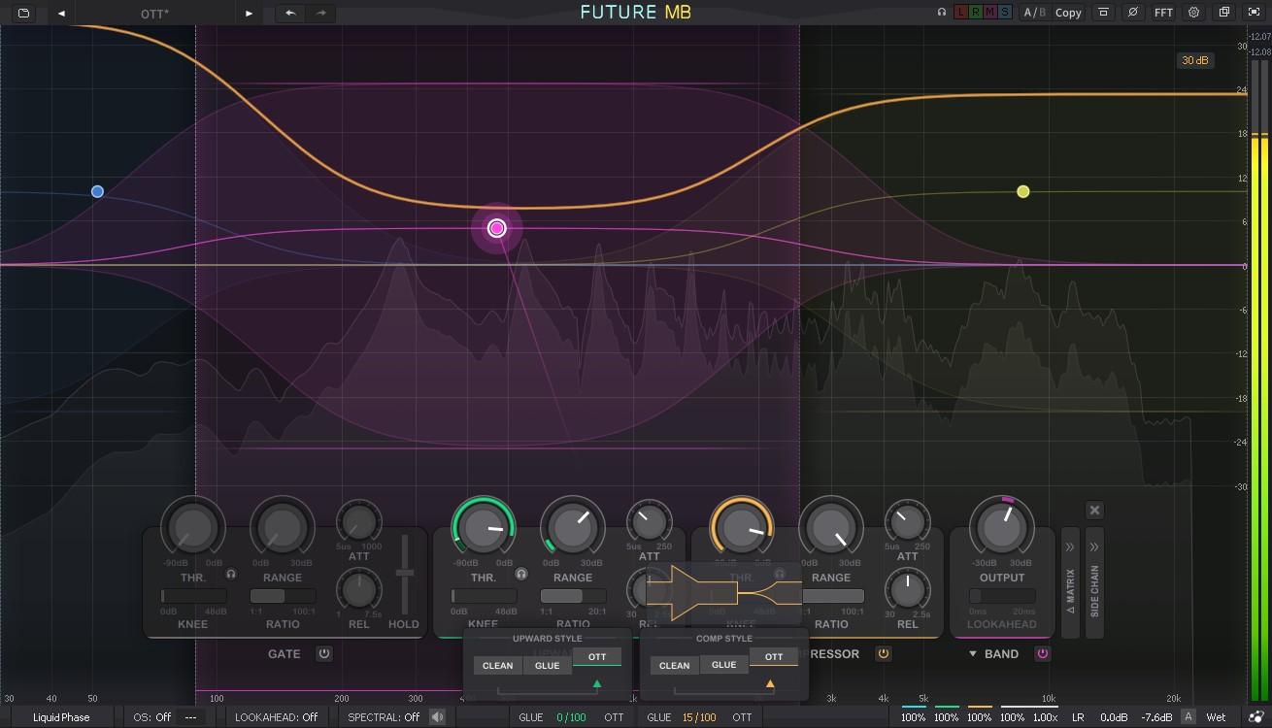The width and height of the screenshot is (1272, 728).
Task: Expand the MATRIX panel chevron
Action: 1067,546
